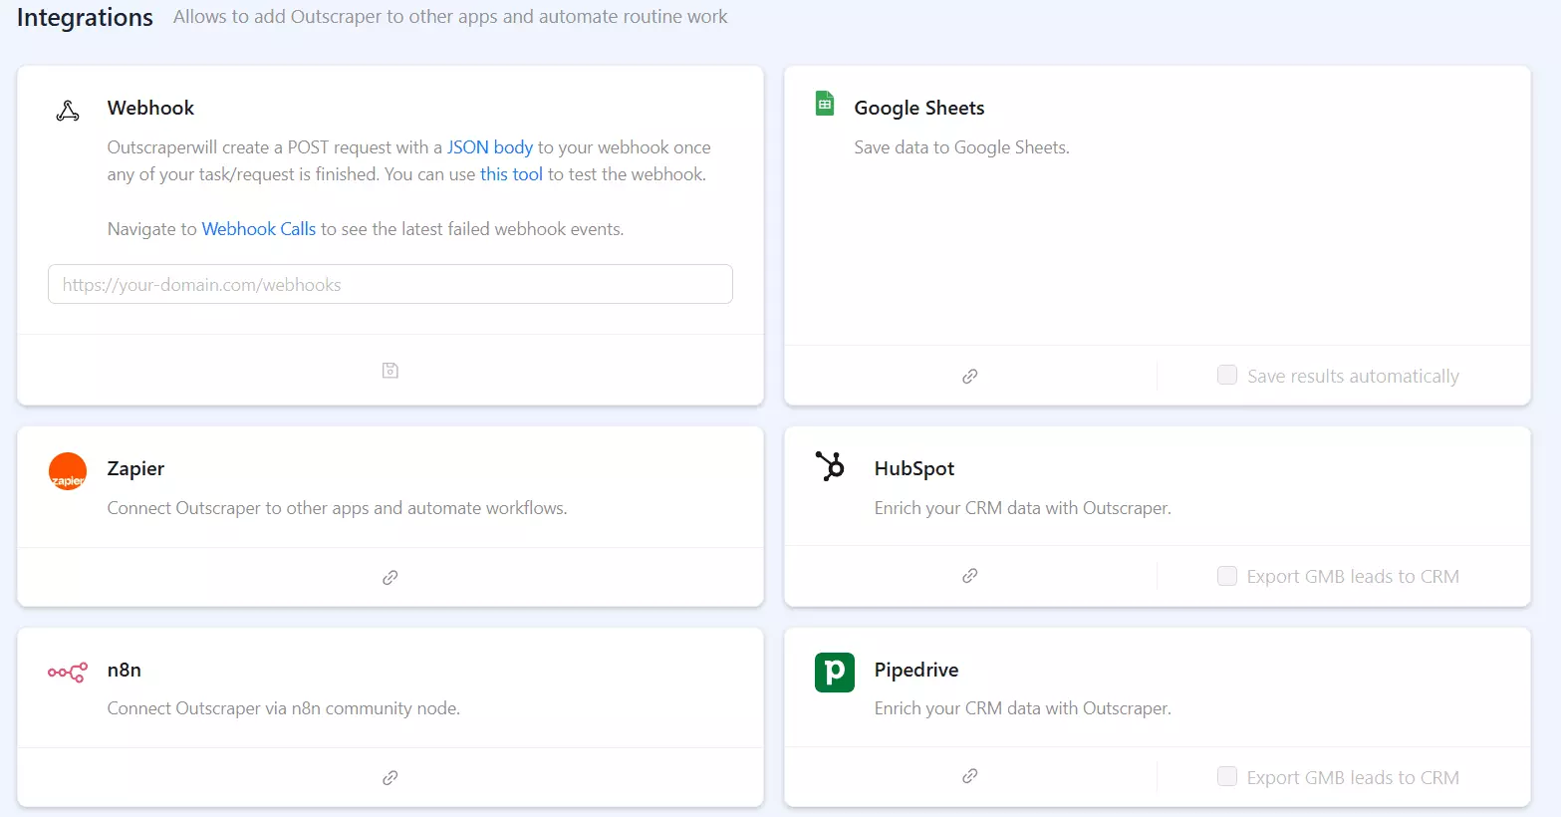Click the n8n logo icon
This screenshot has width=1561, height=817.
click(x=68, y=673)
